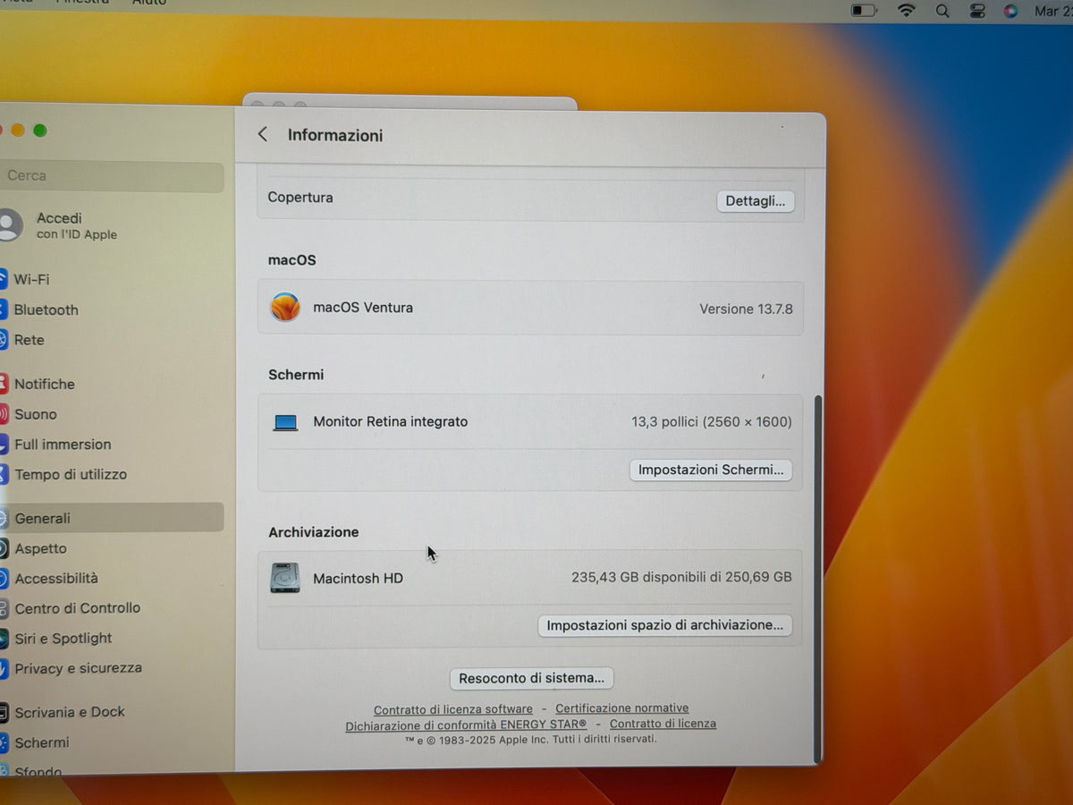Open the Wi-Fi status menu
1073x805 pixels.
907,11
